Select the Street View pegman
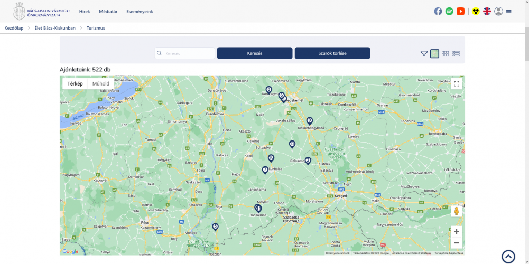Viewport: 529px width, 264px height. pyautogui.click(x=457, y=211)
